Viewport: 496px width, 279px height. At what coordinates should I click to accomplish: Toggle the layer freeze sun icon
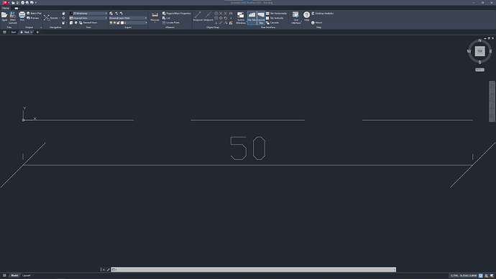[x=114, y=23]
